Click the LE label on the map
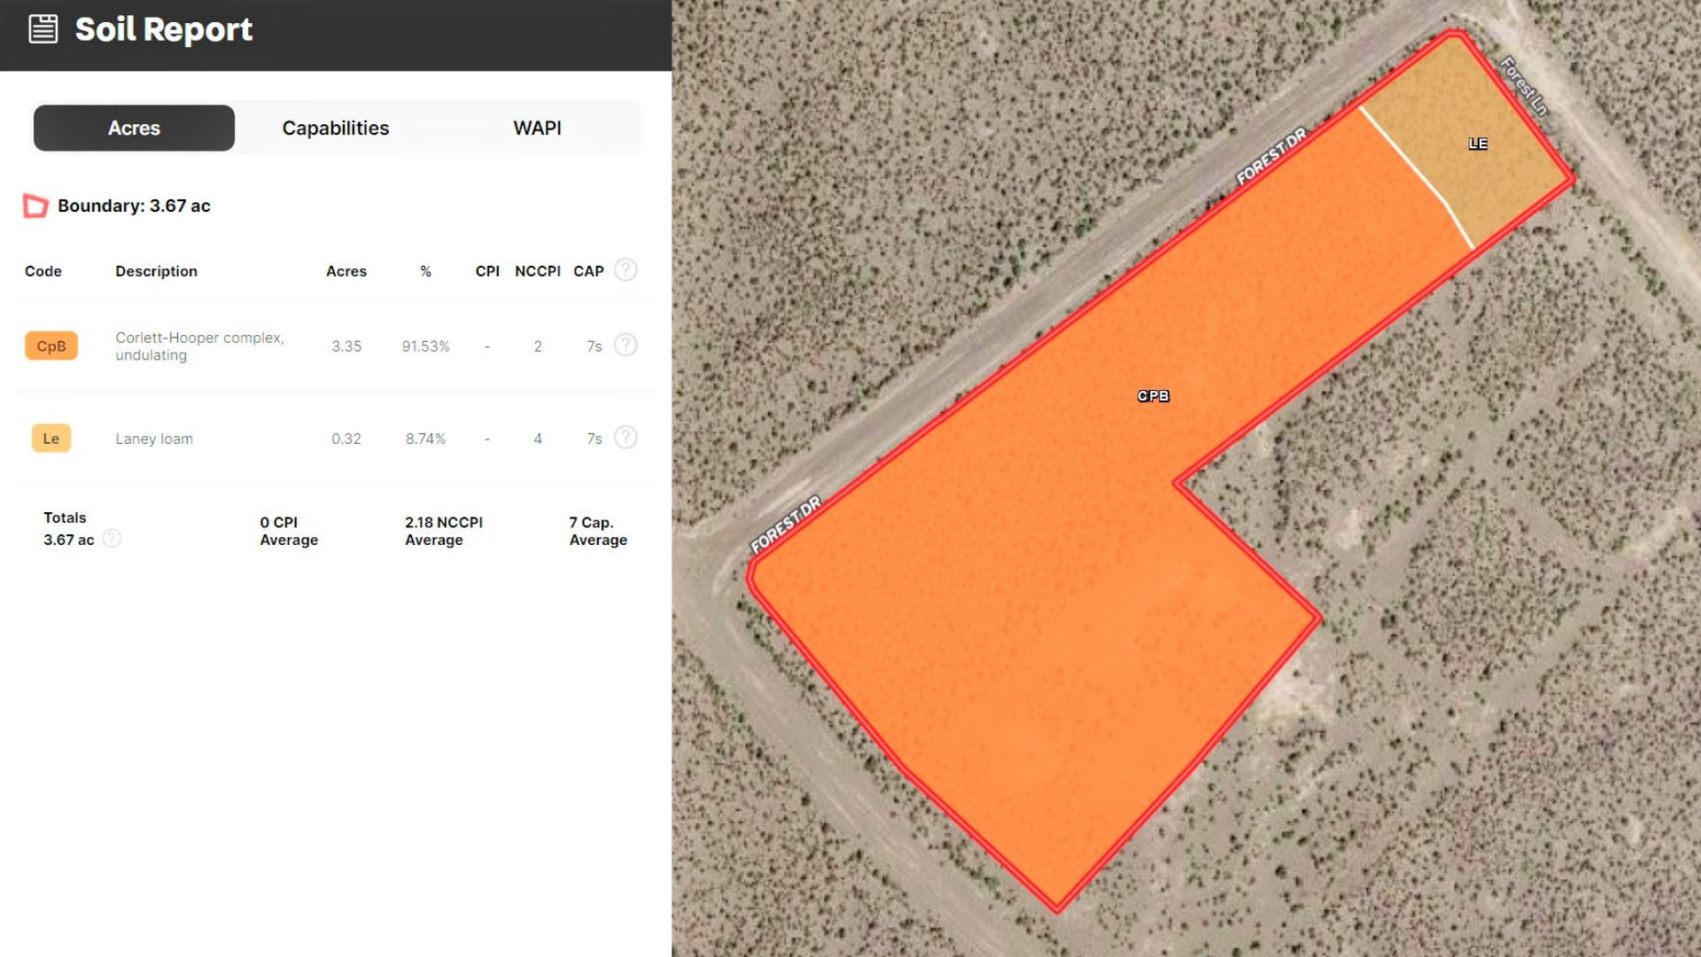 tap(1477, 144)
